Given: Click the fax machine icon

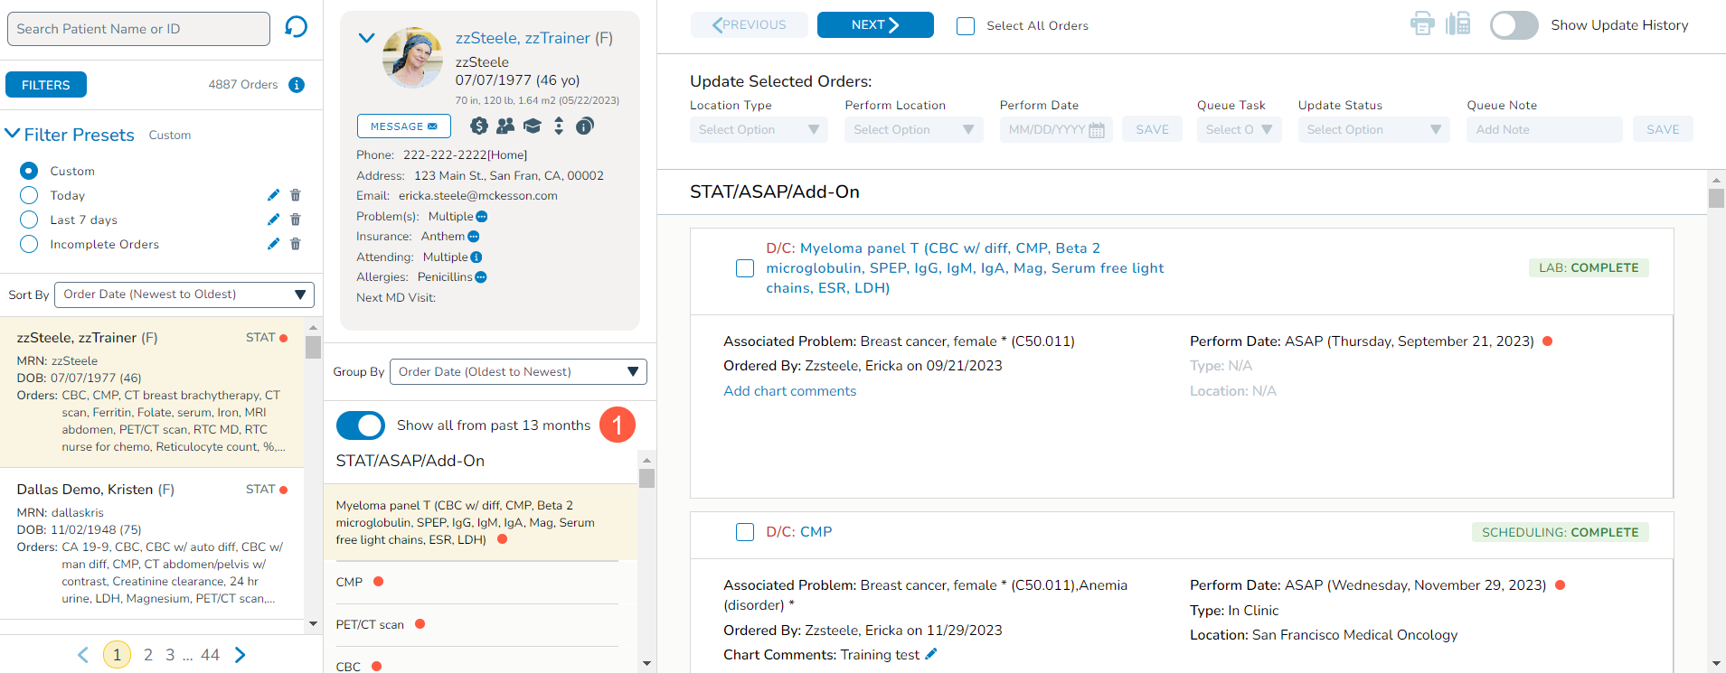Looking at the screenshot, I should [1457, 24].
